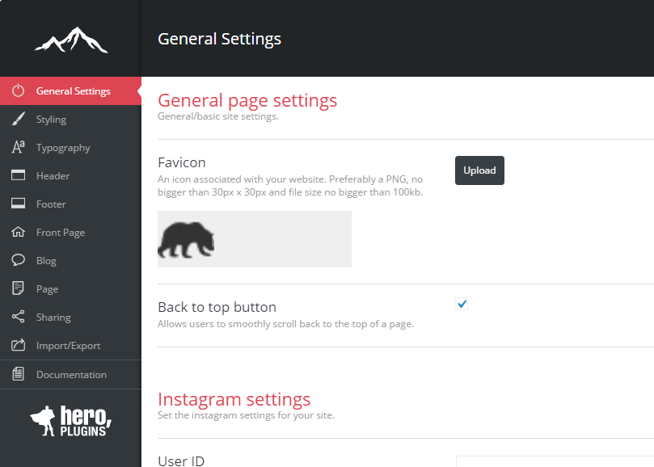Viewport: 654px width, 467px height.
Task: Click the Typography letter icon
Action: point(19,147)
